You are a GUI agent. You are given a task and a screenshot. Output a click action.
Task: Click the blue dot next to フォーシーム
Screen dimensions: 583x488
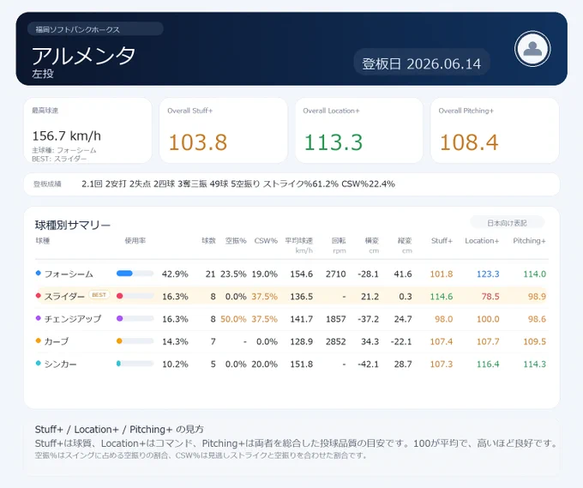pos(38,274)
